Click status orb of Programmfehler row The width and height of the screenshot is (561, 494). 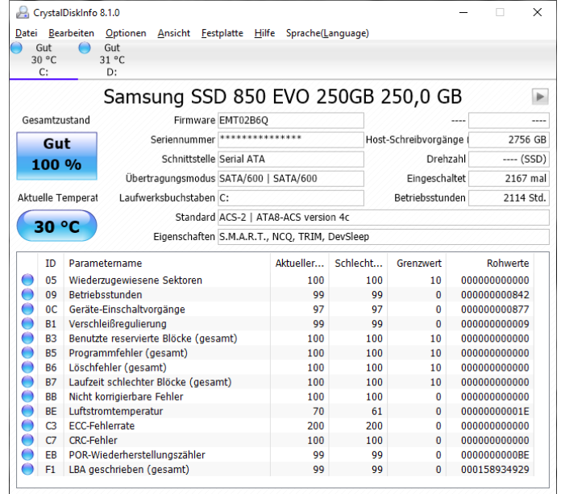pos(27,353)
